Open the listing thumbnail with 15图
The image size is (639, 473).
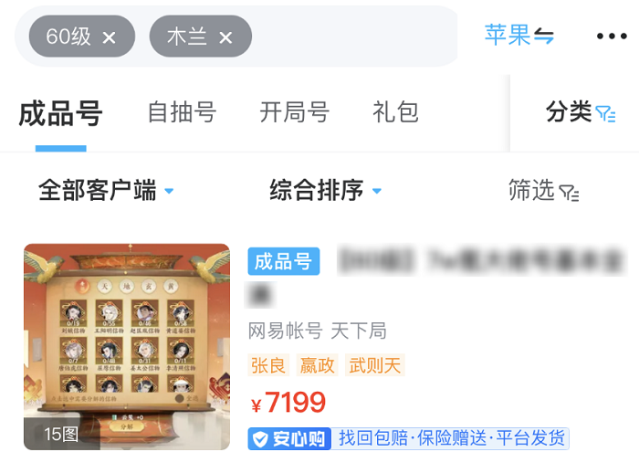click(x=127, y=347)
